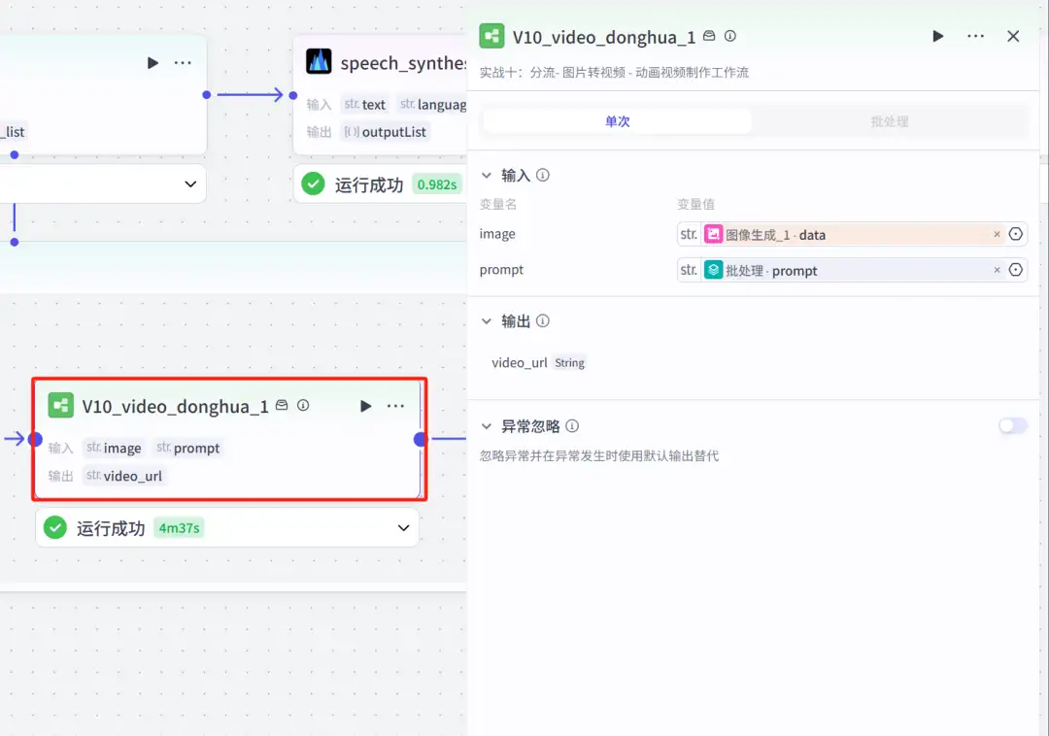Collapse the 输出 section
This screenshot has width=1049, height=736.
tap(487, 321)
